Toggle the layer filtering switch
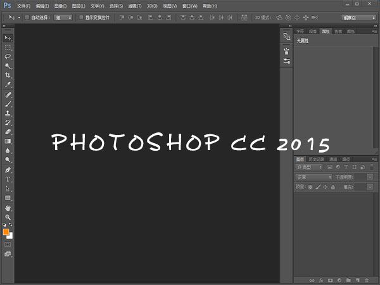The image size is (380, 285). click(x=372, y=167)
